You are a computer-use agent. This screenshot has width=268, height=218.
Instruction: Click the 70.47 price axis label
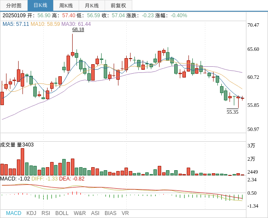[253, 25]
